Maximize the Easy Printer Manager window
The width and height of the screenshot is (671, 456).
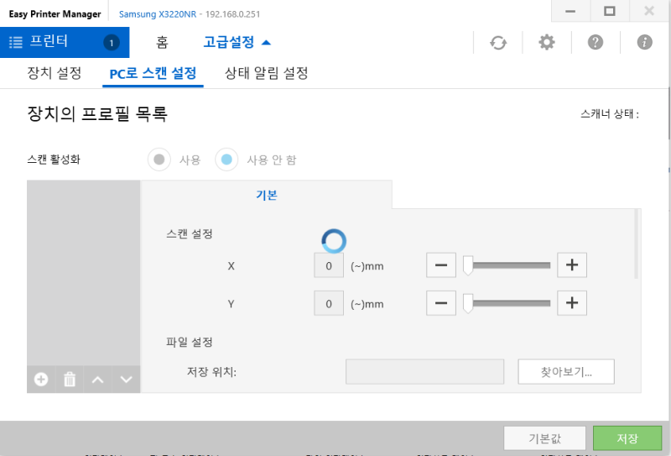[610, 11]
